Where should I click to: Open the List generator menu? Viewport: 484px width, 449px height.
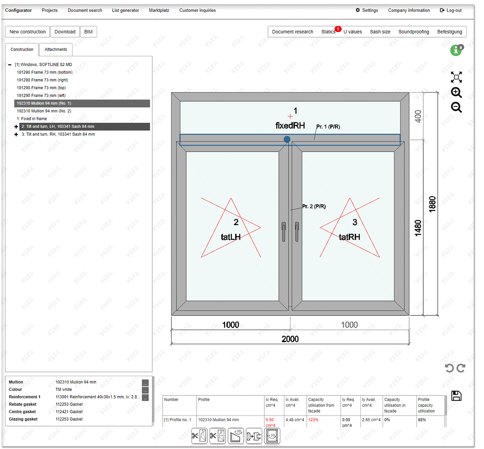(x=125, y=10)
